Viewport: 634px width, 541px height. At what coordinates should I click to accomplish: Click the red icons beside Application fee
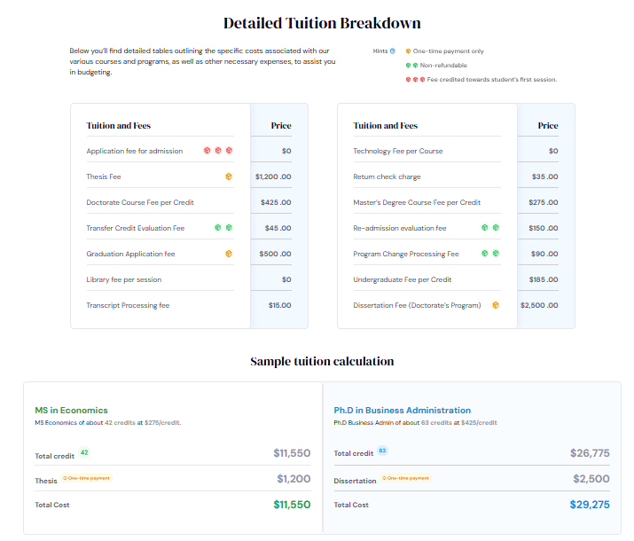(217, 151)
